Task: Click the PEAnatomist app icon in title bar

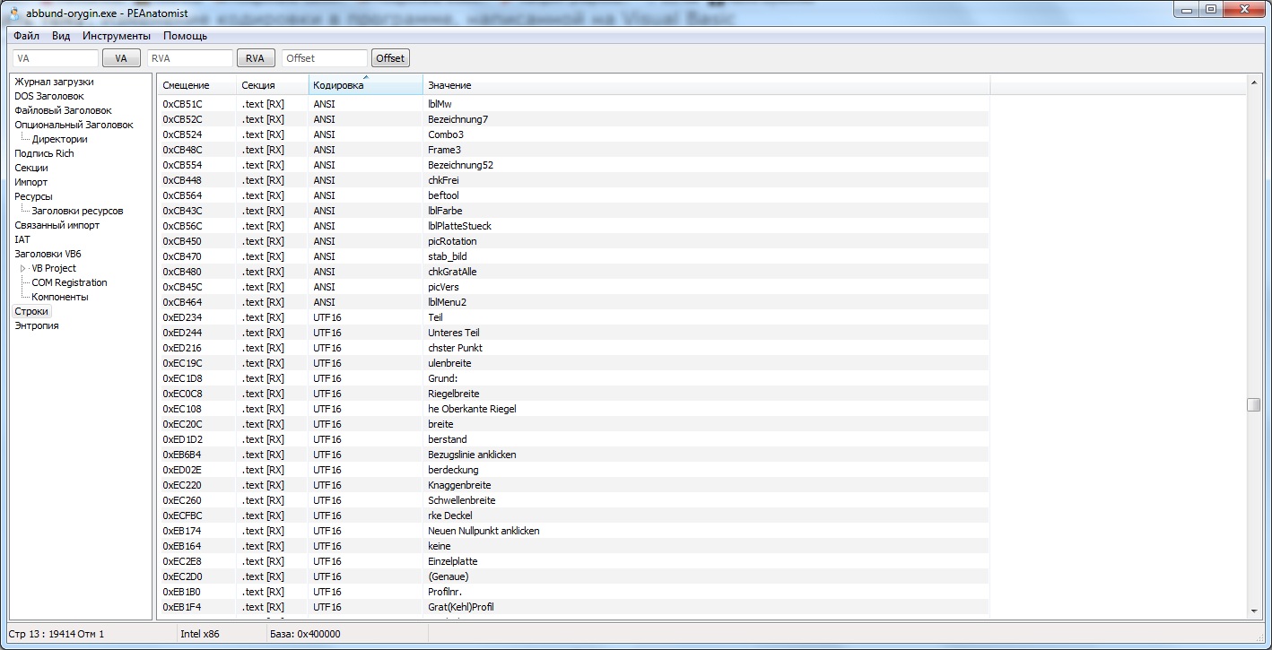Action: coord(14,13)
